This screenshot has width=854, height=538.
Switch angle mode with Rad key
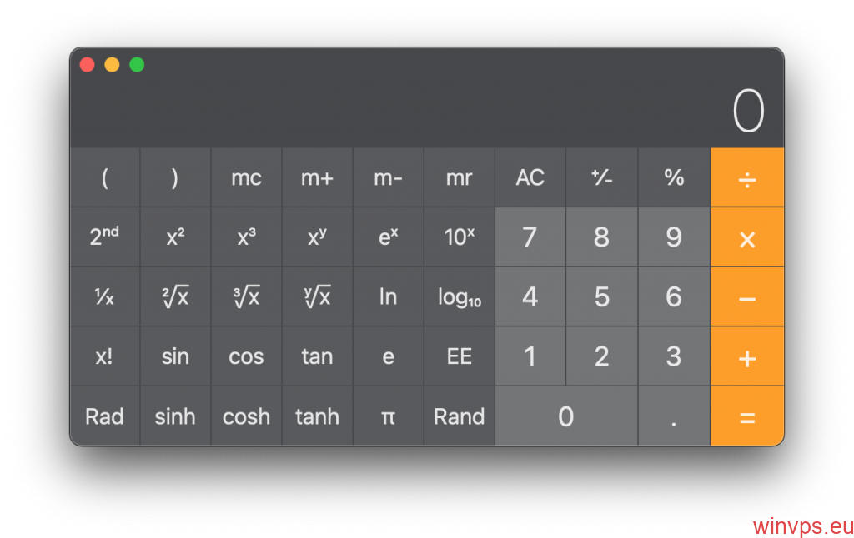[x=104, y=416]
